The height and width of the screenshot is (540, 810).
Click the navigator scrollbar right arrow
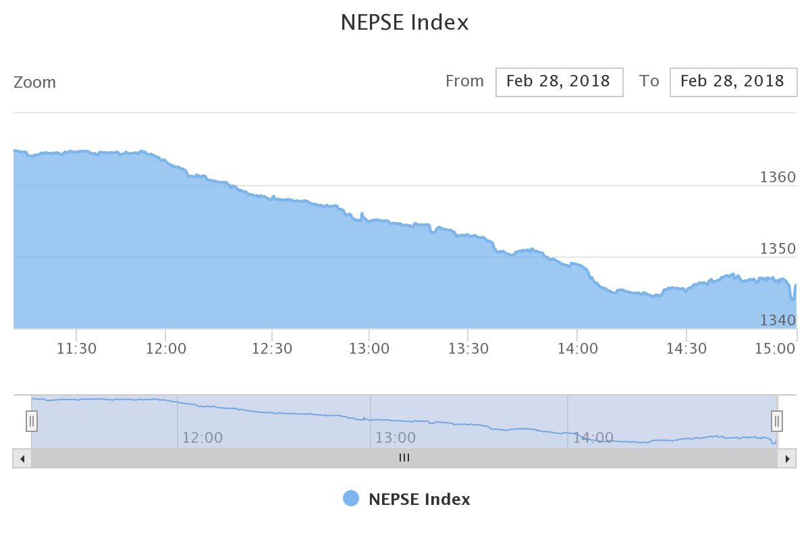point(787,458)
